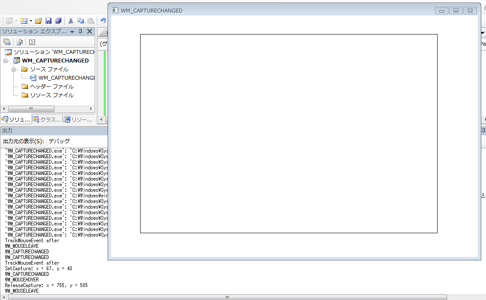Click the Undo arrow icon
The width and height of the screenshot is (486, 300).
click(103, 21)
